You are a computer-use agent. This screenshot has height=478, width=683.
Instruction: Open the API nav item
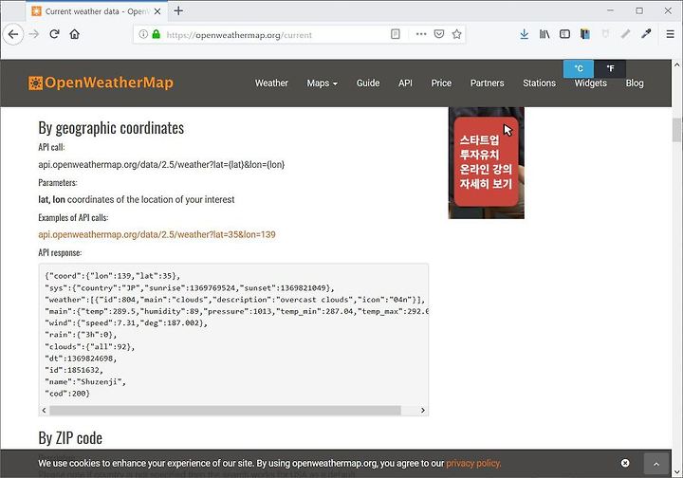coord(405,83)
